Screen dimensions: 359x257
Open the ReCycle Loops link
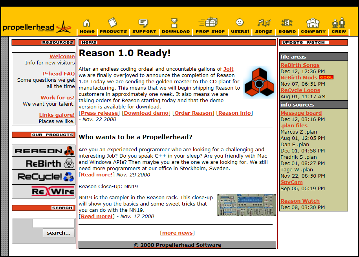300,90
